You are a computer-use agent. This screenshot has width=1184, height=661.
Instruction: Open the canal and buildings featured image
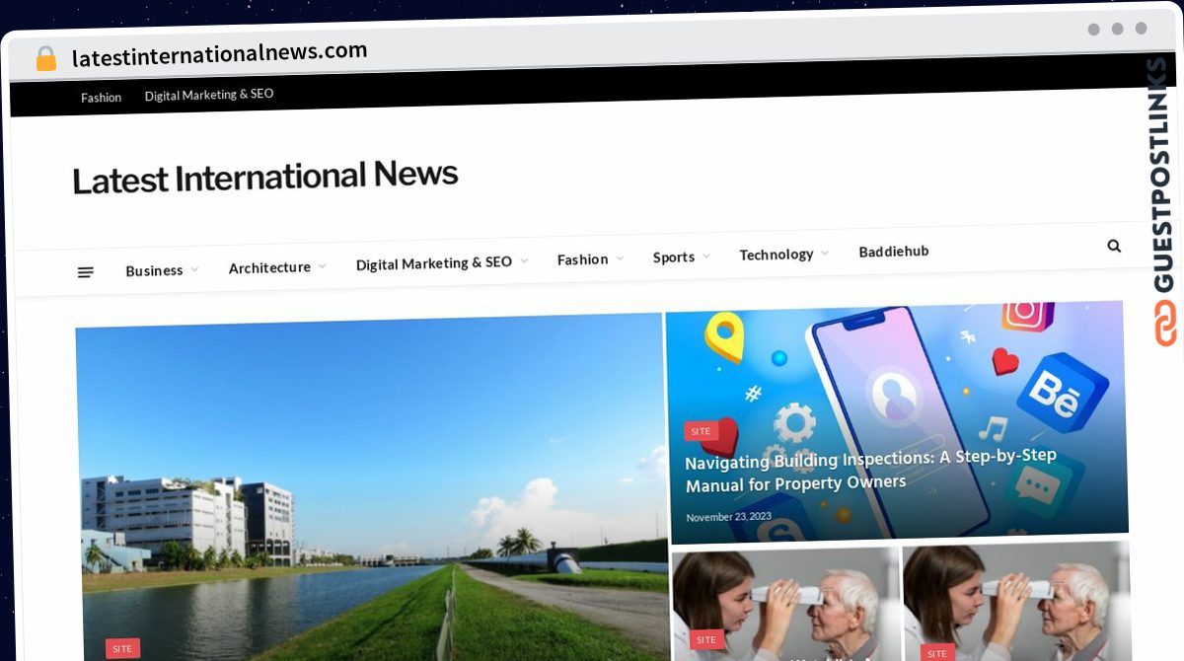tap(371, 487)
